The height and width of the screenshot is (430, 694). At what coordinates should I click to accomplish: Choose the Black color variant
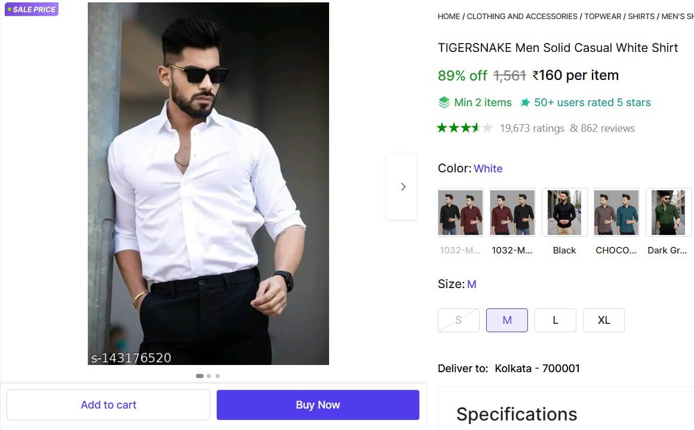(x=564, y=213)
